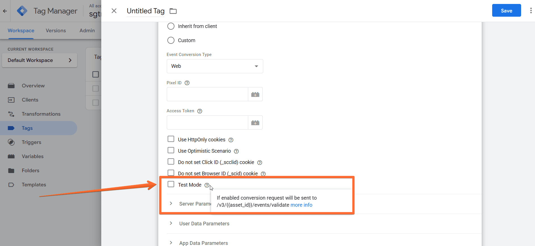535x246 pixels.
Task: Click the blue Tags label icon
Action: (x=11, y=128)
